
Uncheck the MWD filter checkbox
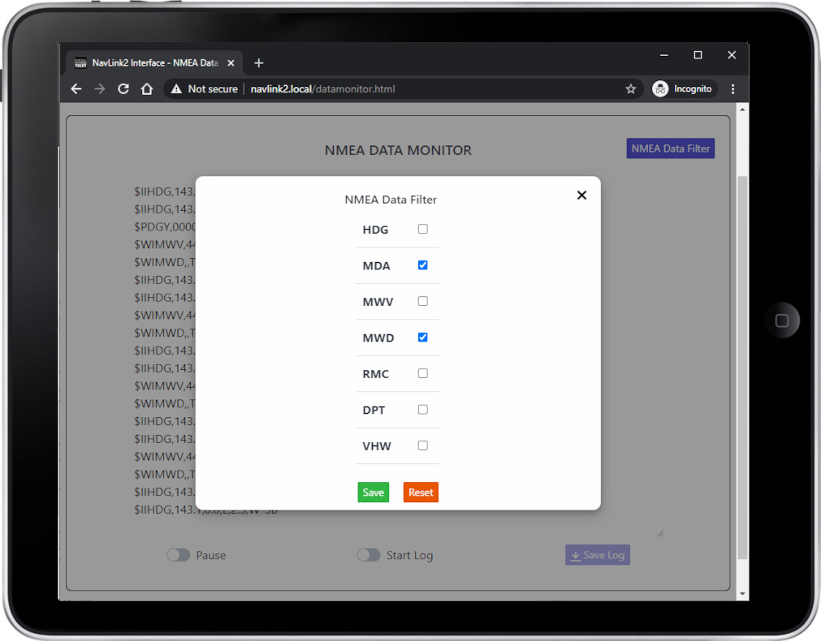pyautogui.click(x=422, y=338)
